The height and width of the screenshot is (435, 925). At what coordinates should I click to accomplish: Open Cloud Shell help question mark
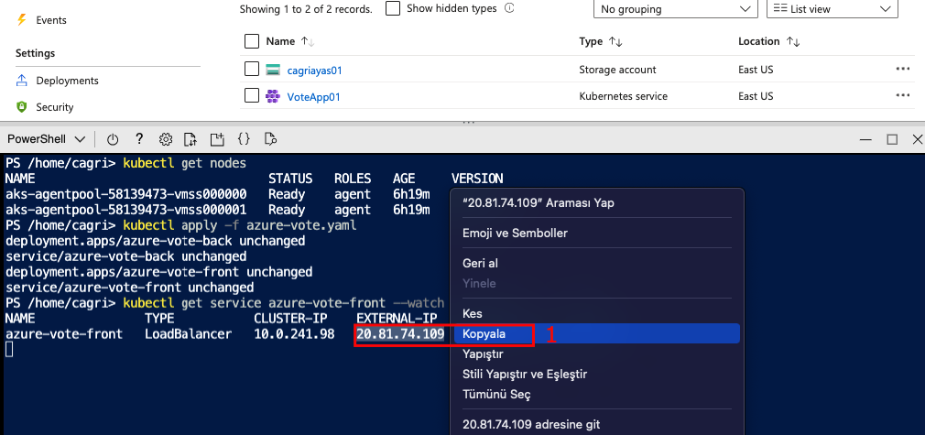(139, 139)
